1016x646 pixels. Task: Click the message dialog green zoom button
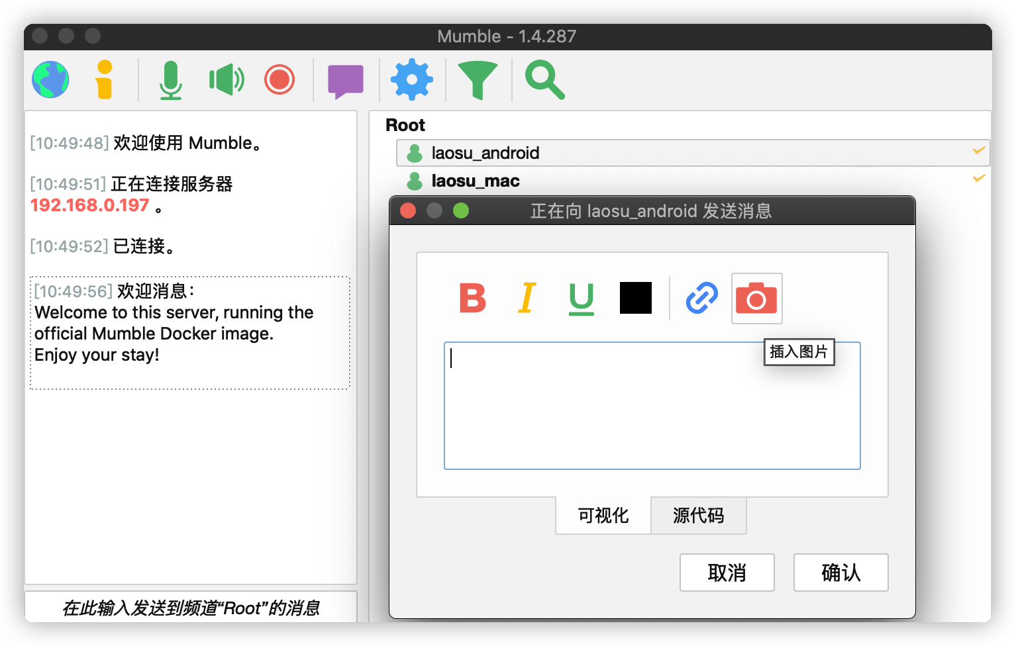click(461, 210)
